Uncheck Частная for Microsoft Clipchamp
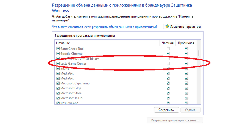This screenshot has height=126, width=251. [168, 83]
